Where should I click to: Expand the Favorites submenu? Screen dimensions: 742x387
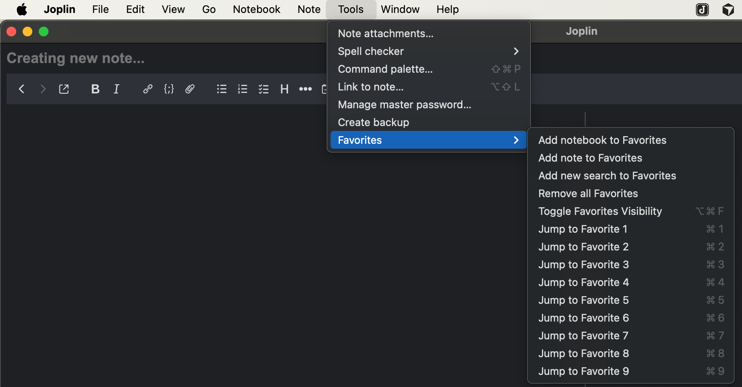click(x=428, y=140)
